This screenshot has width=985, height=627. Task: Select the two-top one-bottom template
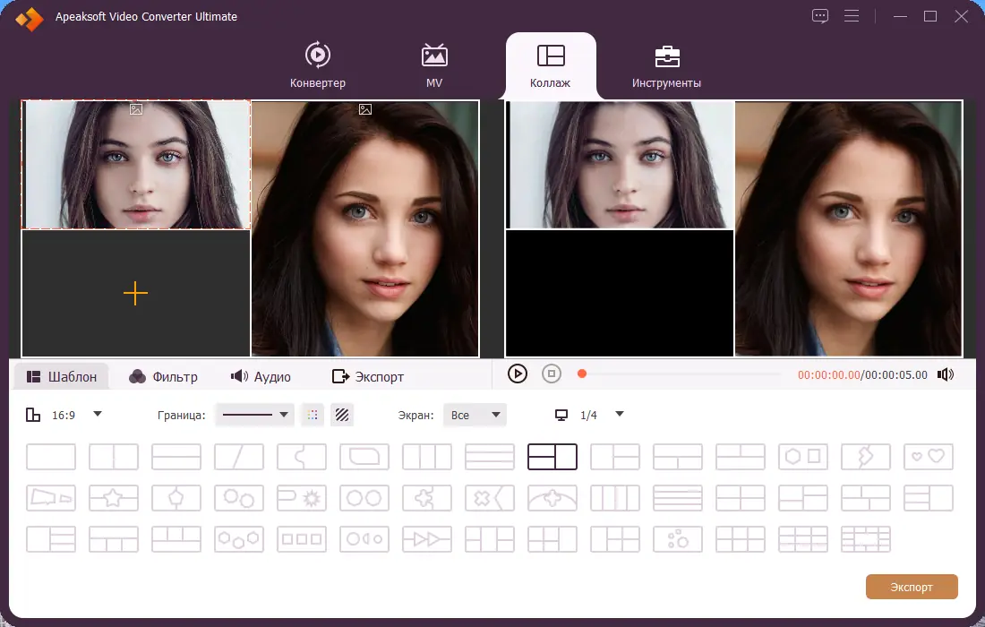741,457
